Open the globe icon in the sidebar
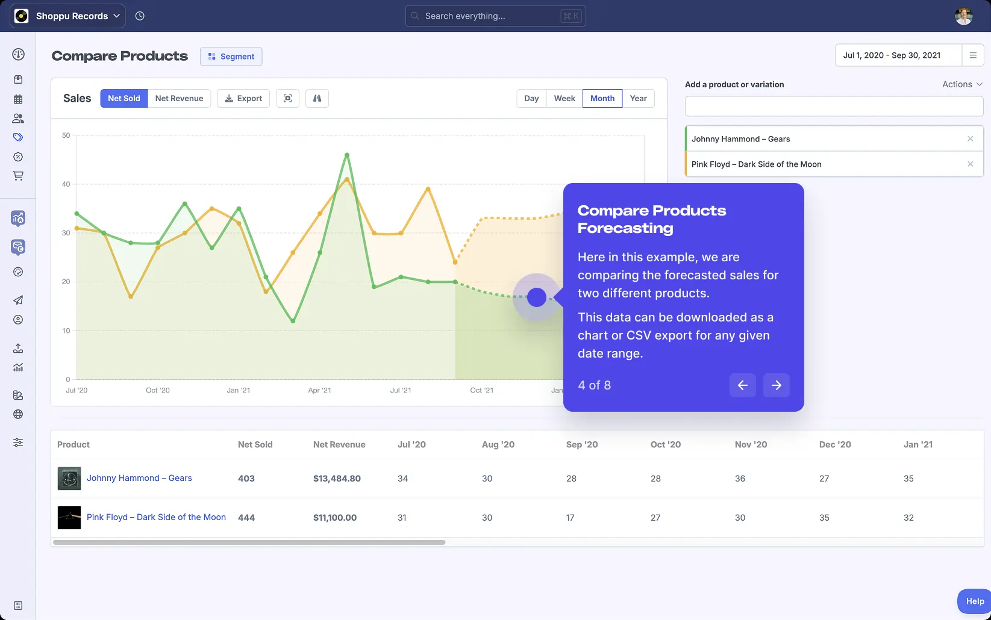The width and height of the screenshot is (991, 620). coord(18,414)
